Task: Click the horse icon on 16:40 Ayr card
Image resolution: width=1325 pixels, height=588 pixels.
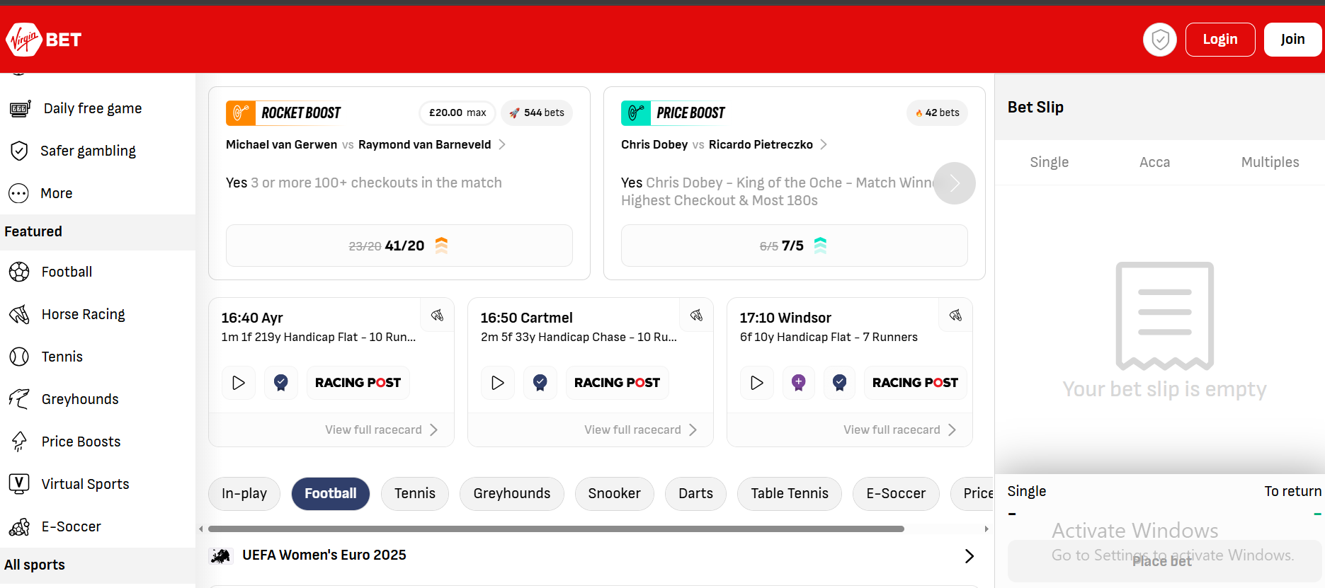Action: 438,315
